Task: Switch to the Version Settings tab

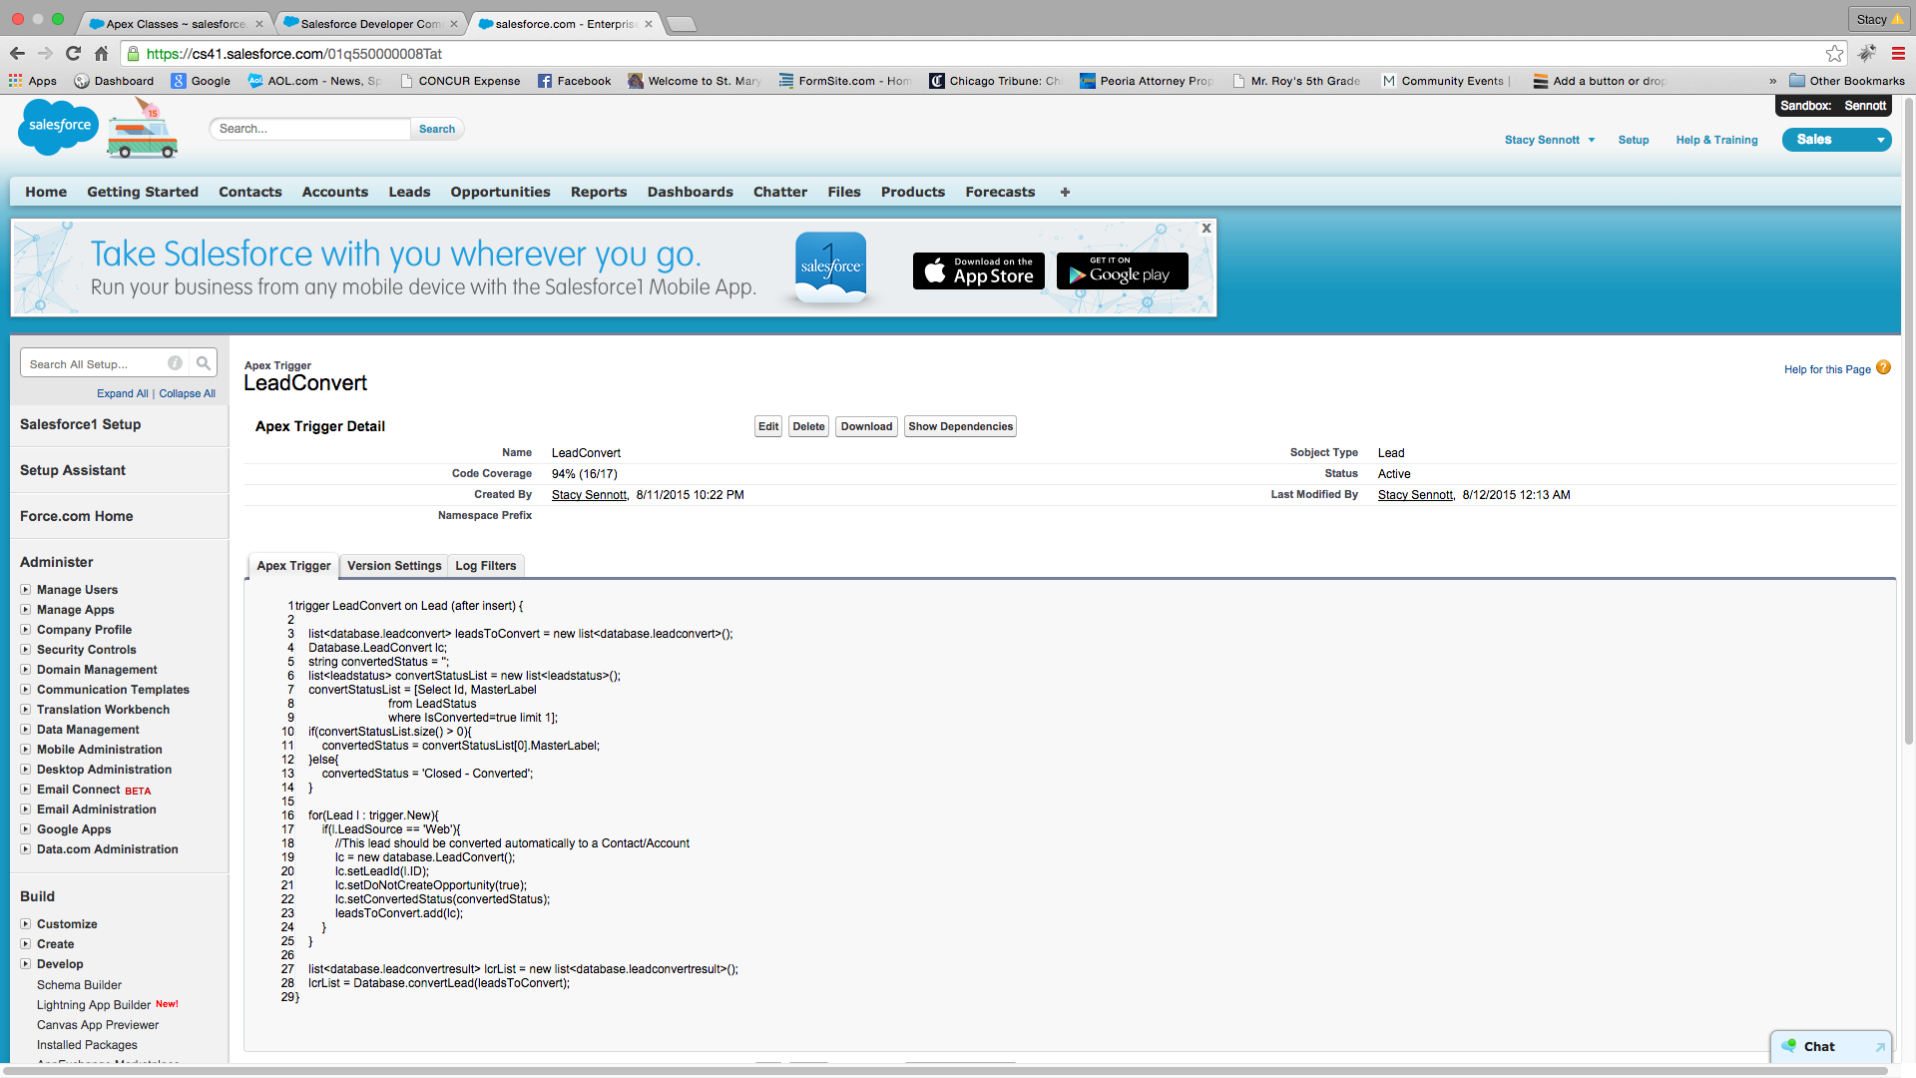Action: tap(394, 566)
